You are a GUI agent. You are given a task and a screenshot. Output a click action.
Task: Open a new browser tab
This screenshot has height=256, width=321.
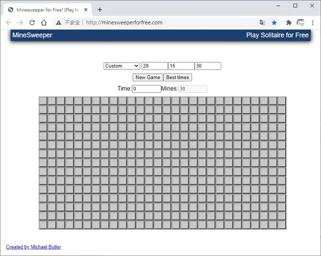pyautogui.click(x=100, y=10)
